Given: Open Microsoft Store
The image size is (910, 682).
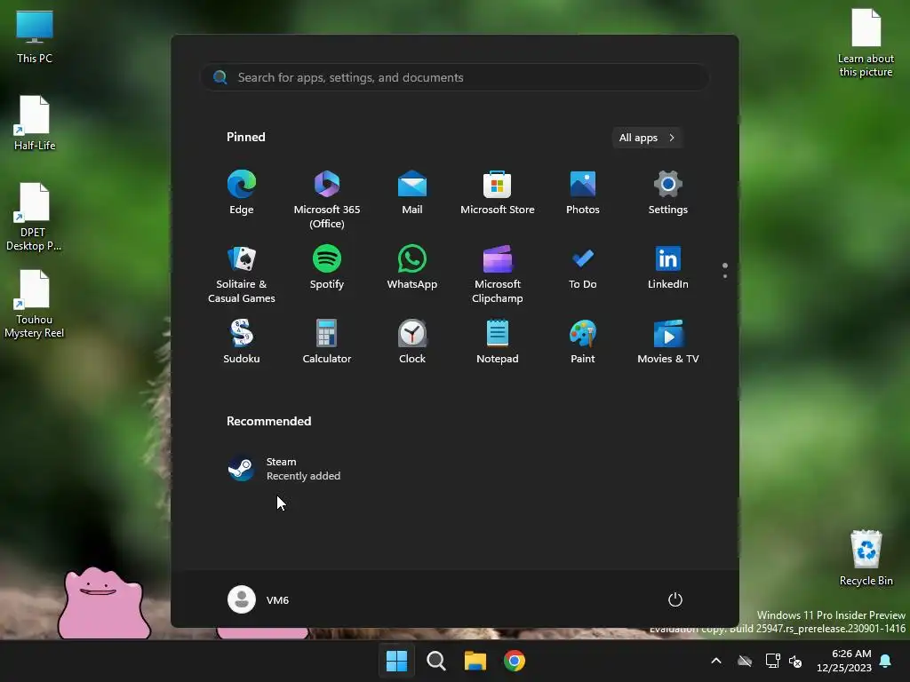Looking at the screenshot, I should pos(498,193).
